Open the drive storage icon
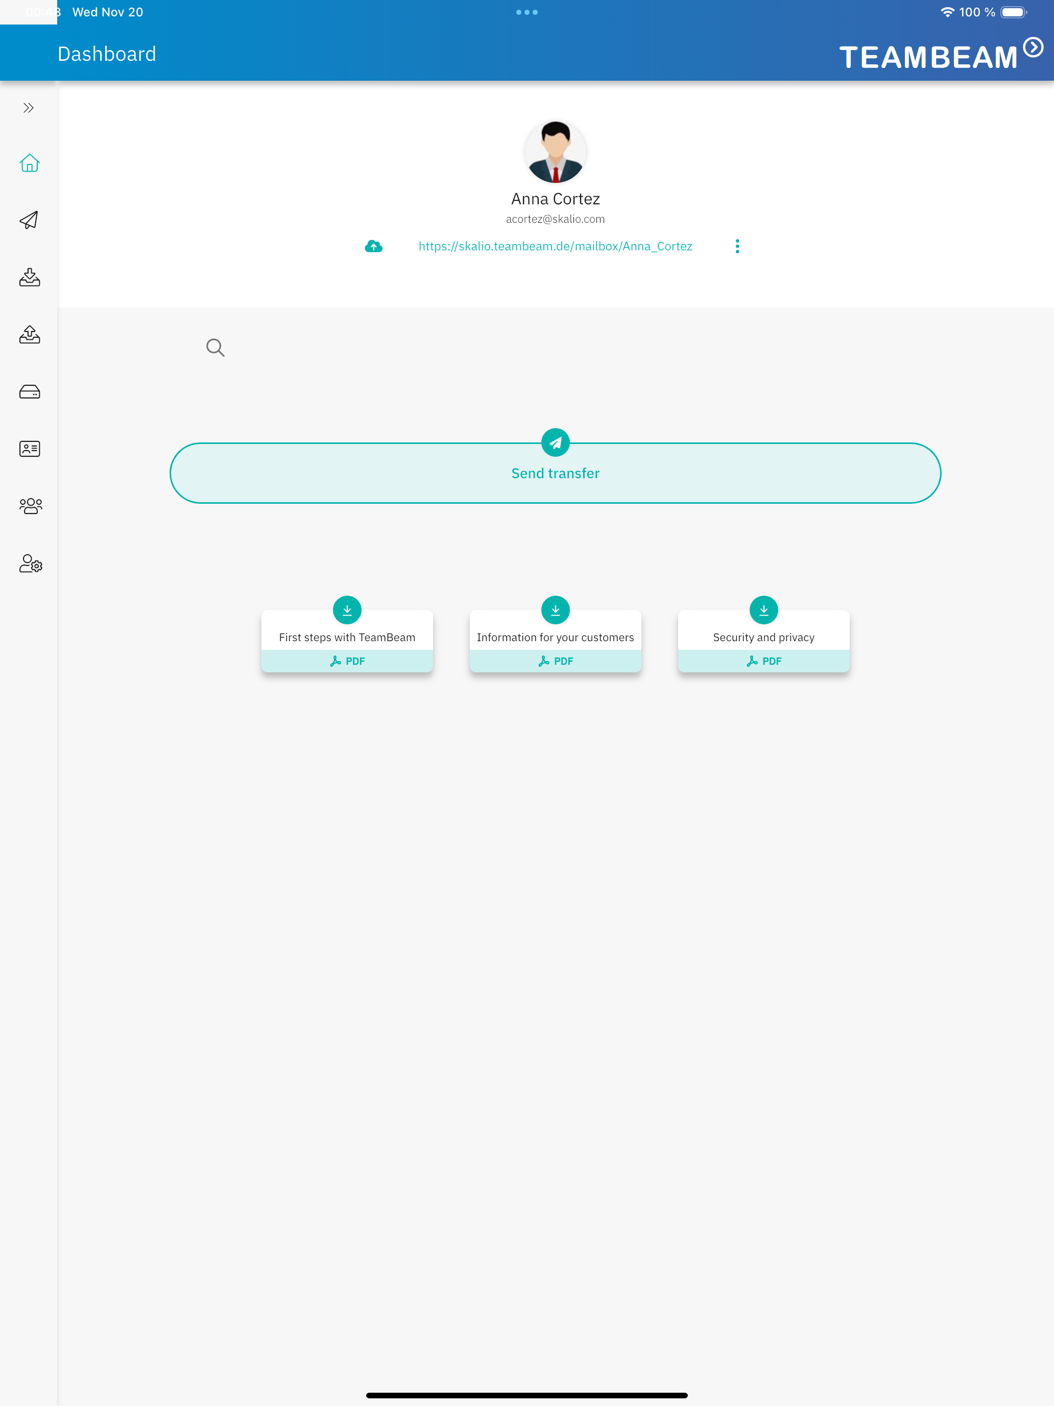Viewport: 1054px width, 1406px height. tap(29, 391)
